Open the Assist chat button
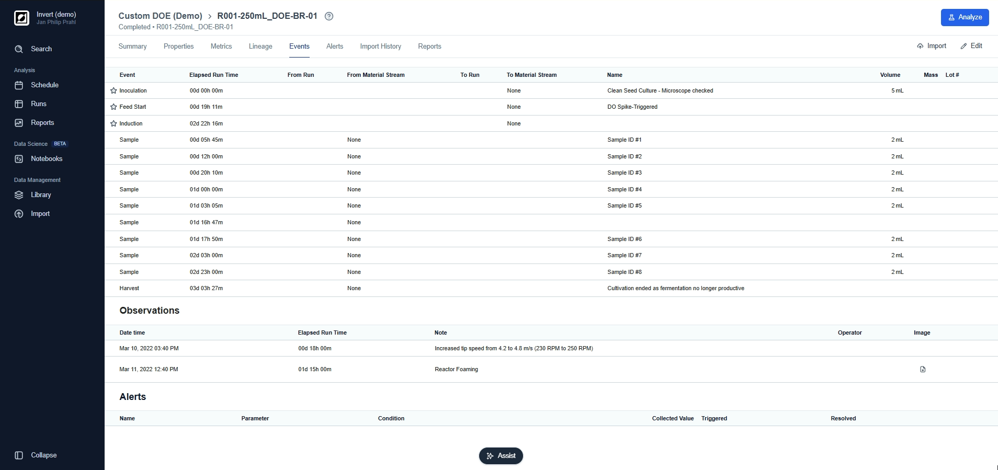The height and width of the screenshot is (470, 998). (x=501, y=456)
